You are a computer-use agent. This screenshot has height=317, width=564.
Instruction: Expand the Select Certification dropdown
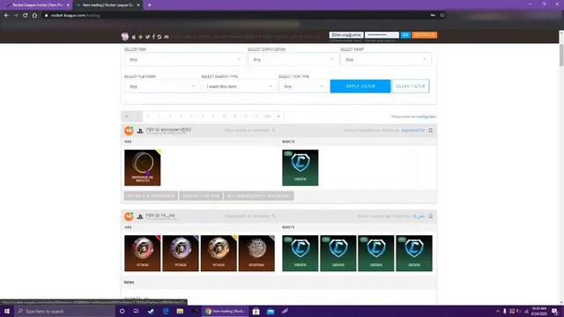click(x=293, y=59)
